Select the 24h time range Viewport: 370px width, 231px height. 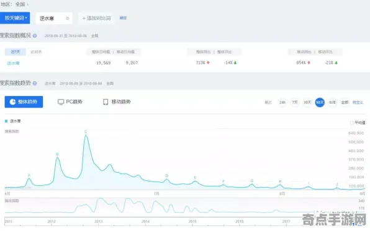(282, 102)
